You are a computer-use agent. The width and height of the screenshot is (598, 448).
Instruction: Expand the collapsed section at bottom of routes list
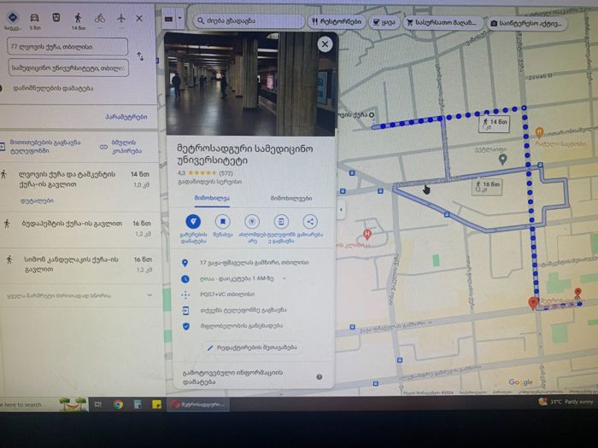(149, 295)
